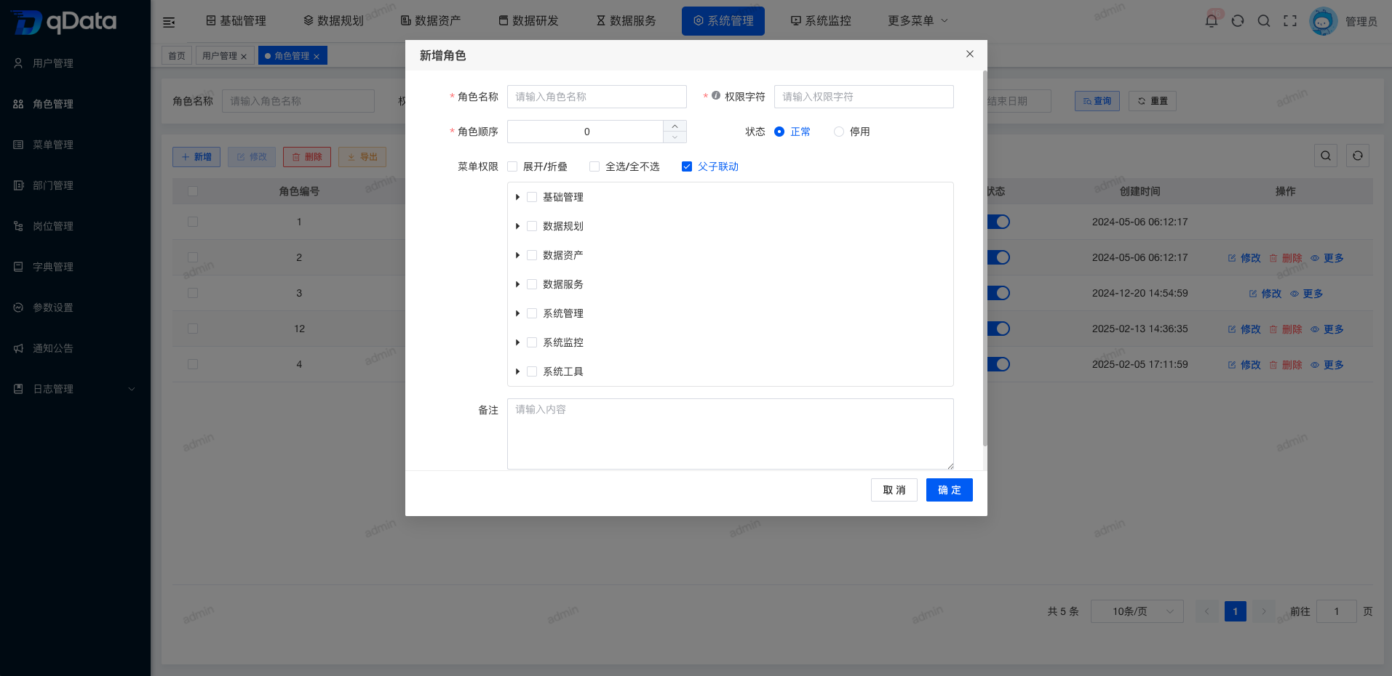
Task: Open 更多 for the 2024-12-20 row
Action: tap(1307, 294)
